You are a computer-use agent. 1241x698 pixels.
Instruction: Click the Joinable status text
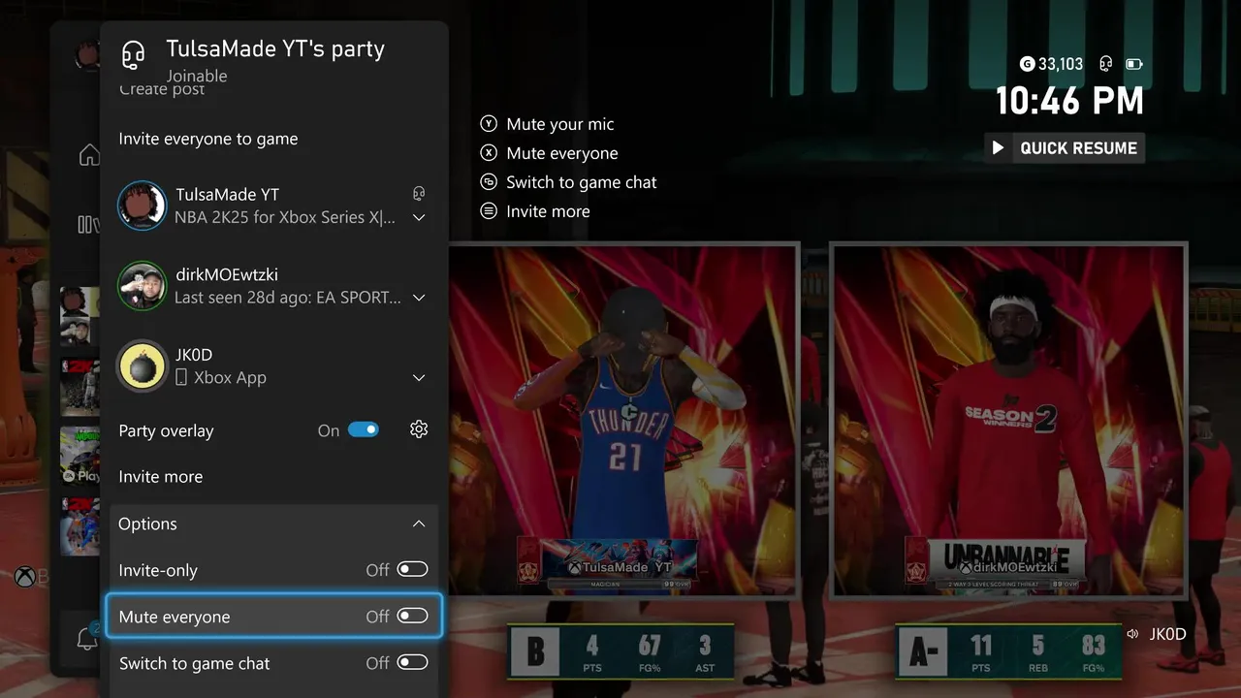click(197, 76)
